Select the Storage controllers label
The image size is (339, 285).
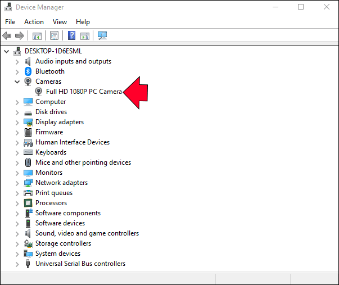pos(63,244)
